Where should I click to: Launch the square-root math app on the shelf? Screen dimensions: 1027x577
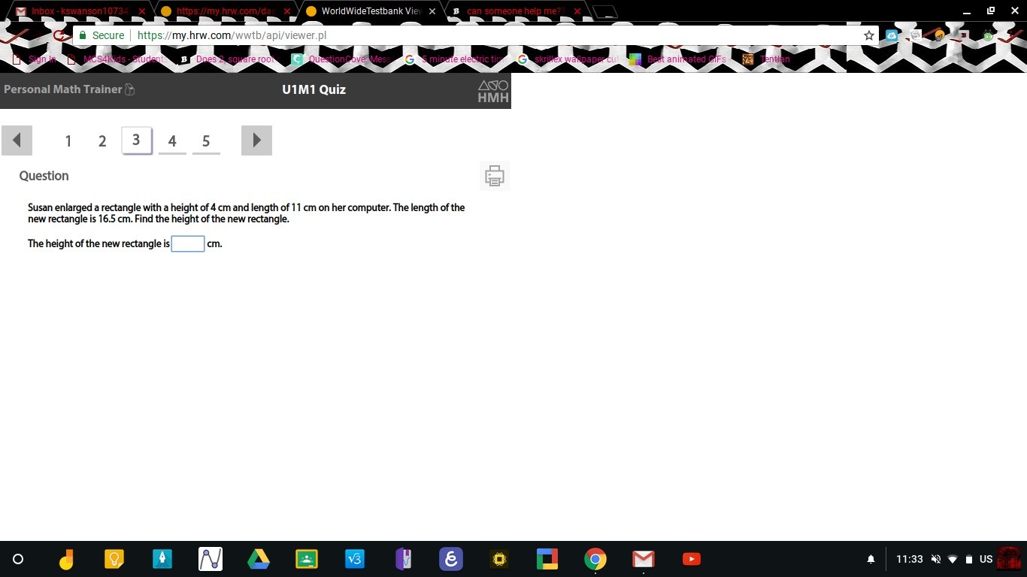[x=355, y=559]
